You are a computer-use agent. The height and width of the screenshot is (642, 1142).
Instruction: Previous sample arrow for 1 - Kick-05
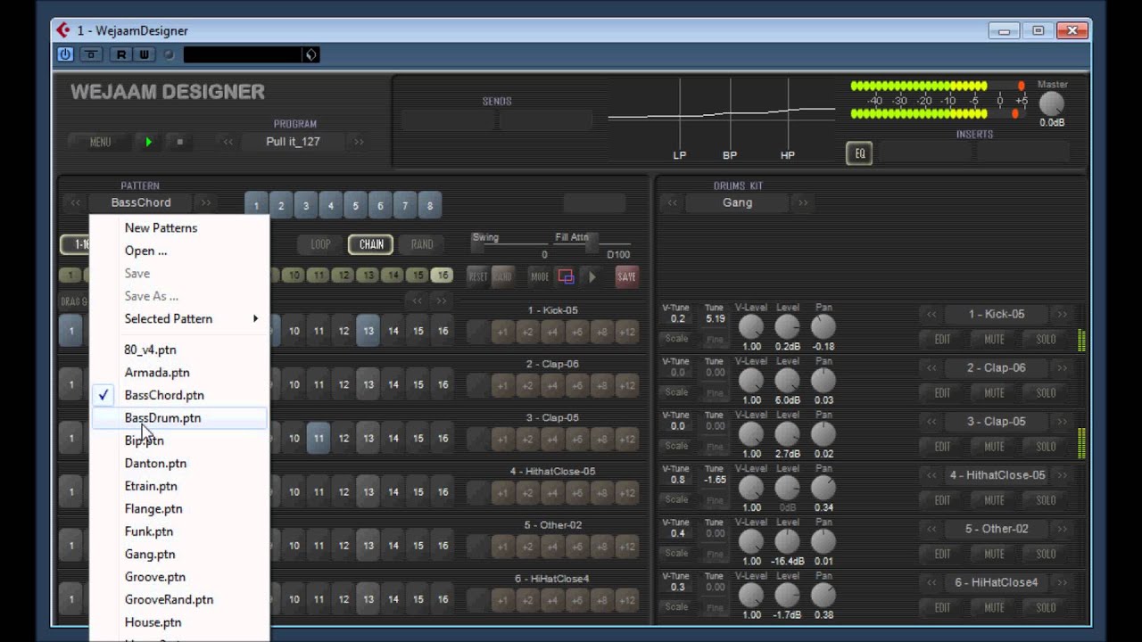click(931, 315)
